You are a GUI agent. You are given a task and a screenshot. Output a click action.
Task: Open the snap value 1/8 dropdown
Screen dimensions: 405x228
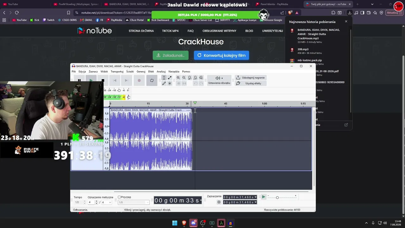[133, 202]
